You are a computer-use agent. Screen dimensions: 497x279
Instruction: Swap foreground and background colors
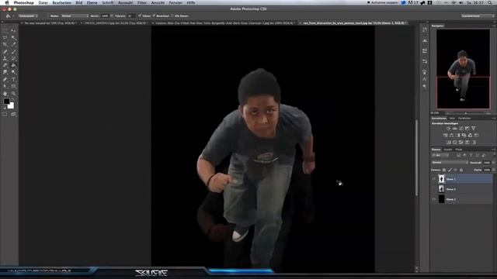pyautogui.click(x=12, y=100)
